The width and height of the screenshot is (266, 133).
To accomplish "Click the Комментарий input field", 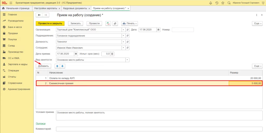I will (x=159, y=129).
